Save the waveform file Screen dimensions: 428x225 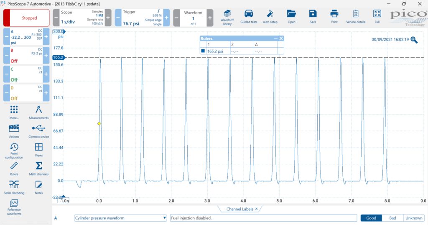pos(313,17)
